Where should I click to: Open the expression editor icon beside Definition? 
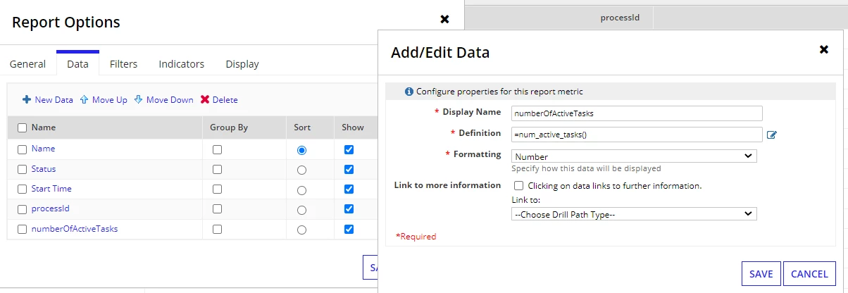(x=772, y=135)
